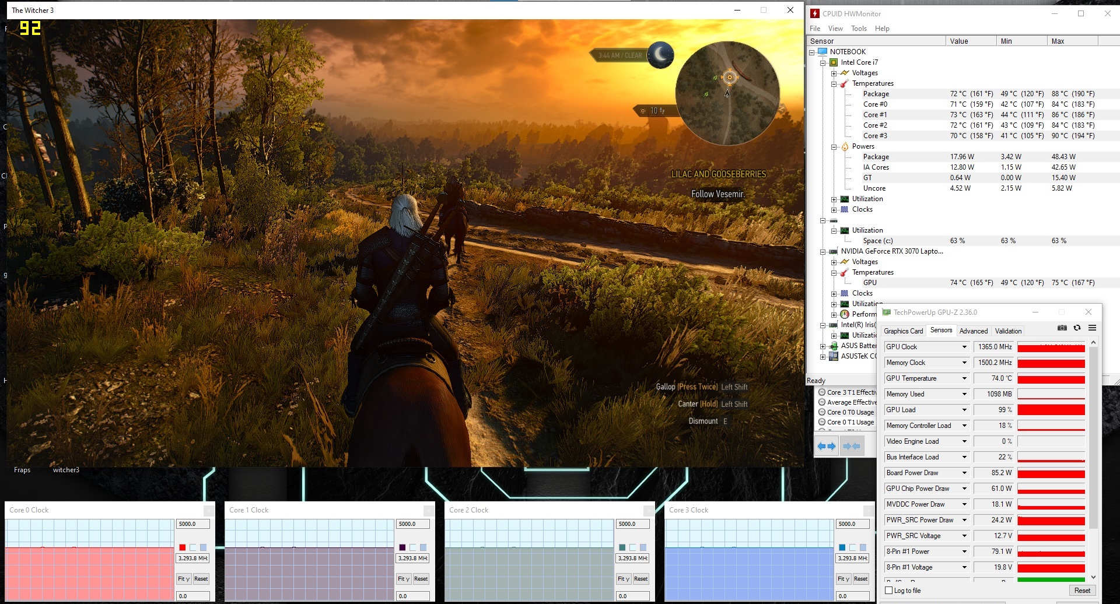Click the Max column header in HWMonitor
Image resolution: width=1120 pixels, height=604 pixels.
[1072, 41]
